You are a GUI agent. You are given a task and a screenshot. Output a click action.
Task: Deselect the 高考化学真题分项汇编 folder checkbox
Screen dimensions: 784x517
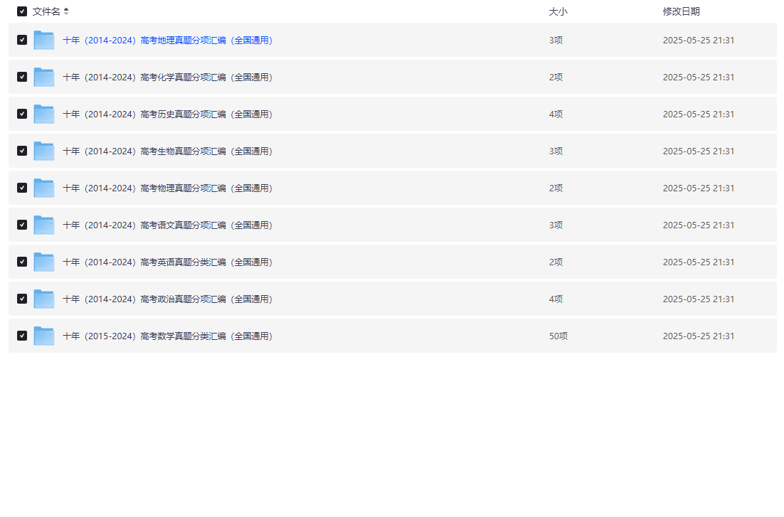click(x=22, y=77)
